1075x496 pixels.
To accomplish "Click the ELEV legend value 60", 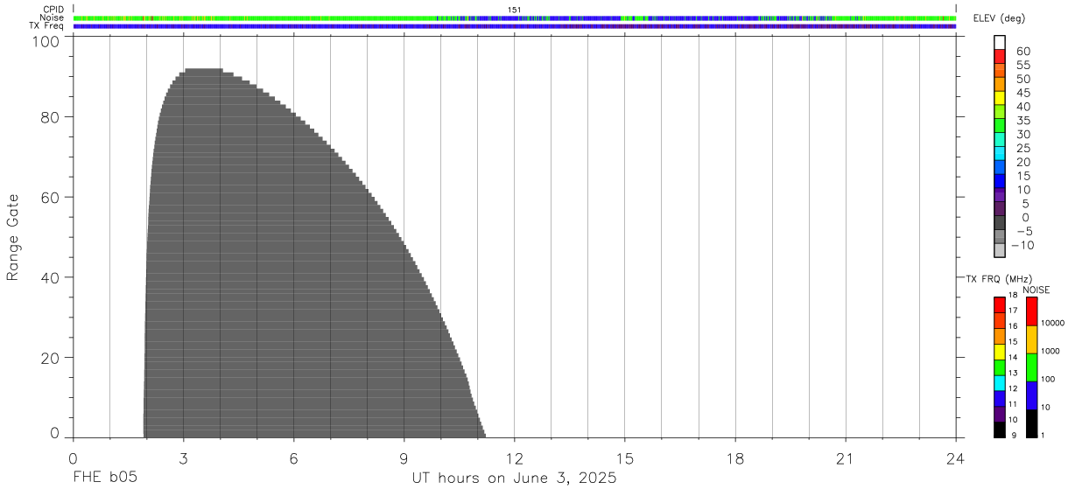I will click(x=1022, y=52).
